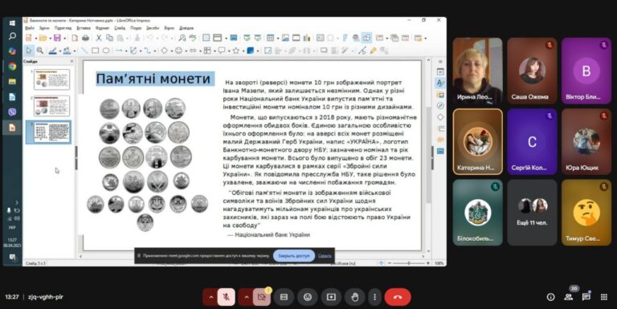Adjust the Impress zoom slider
The height and width of the screenshot is (309, 617).
click(408, 263)
